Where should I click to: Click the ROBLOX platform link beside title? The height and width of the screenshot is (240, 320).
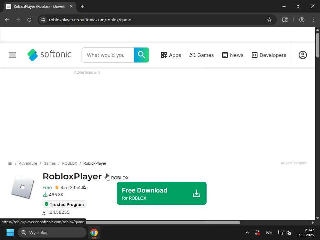tap(120, 178)
